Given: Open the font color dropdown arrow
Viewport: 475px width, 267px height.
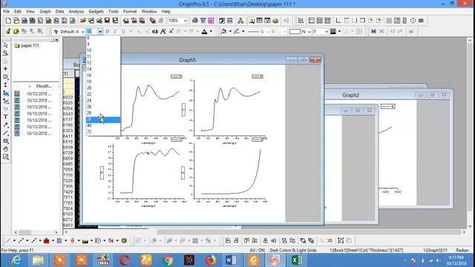Looking at the screenshot, I should coord(211,31).
